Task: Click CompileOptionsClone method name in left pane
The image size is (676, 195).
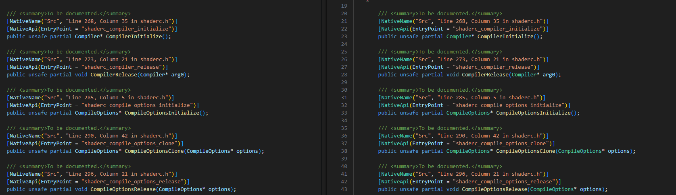Action: coord(154,151)
